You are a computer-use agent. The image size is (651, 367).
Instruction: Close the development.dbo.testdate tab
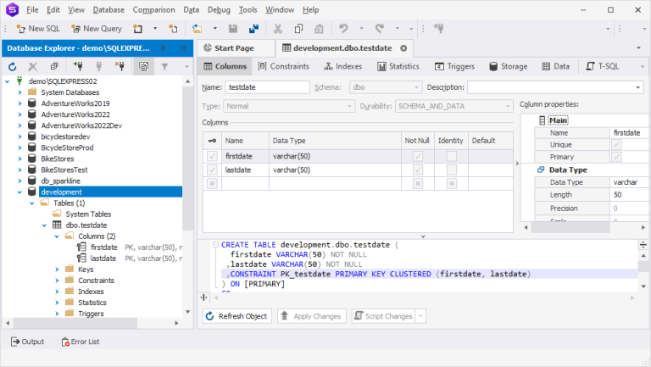[403, 48]
